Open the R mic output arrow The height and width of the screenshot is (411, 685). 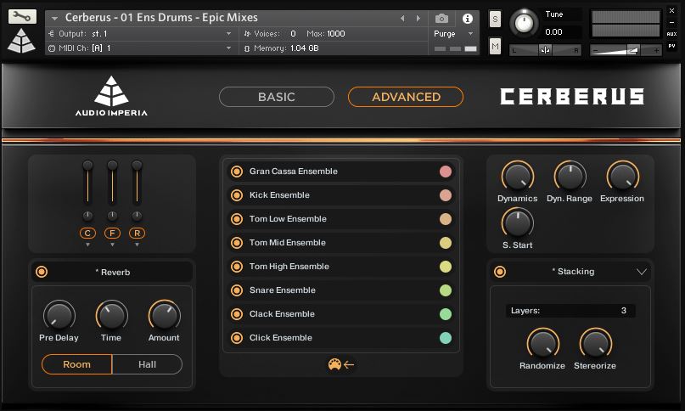pos(137,245)
